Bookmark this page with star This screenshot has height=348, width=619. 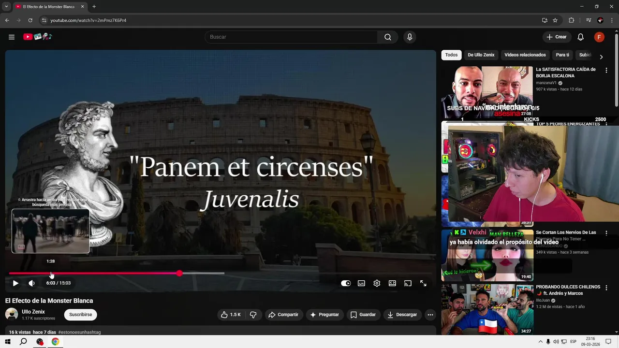(x=555, y=20)
